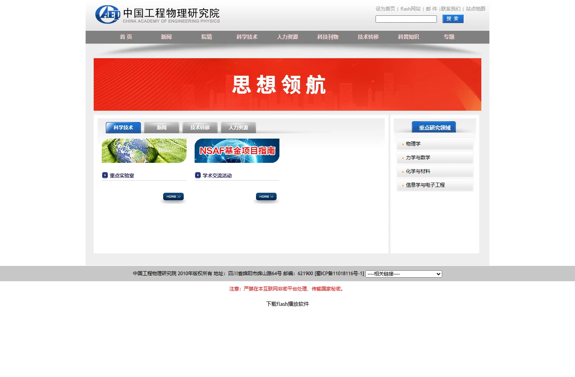This screenshot has width=575, height=377.
Task: Open 院情 in the main navigation
Action: (x=207, y=37)
